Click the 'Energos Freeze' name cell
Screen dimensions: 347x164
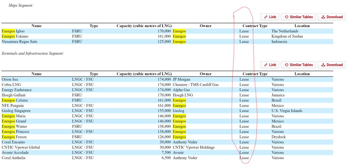(x=14, y=137)
